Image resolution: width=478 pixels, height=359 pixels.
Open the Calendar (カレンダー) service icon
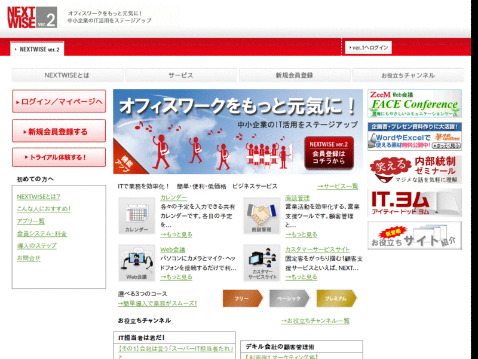point(137,215)
